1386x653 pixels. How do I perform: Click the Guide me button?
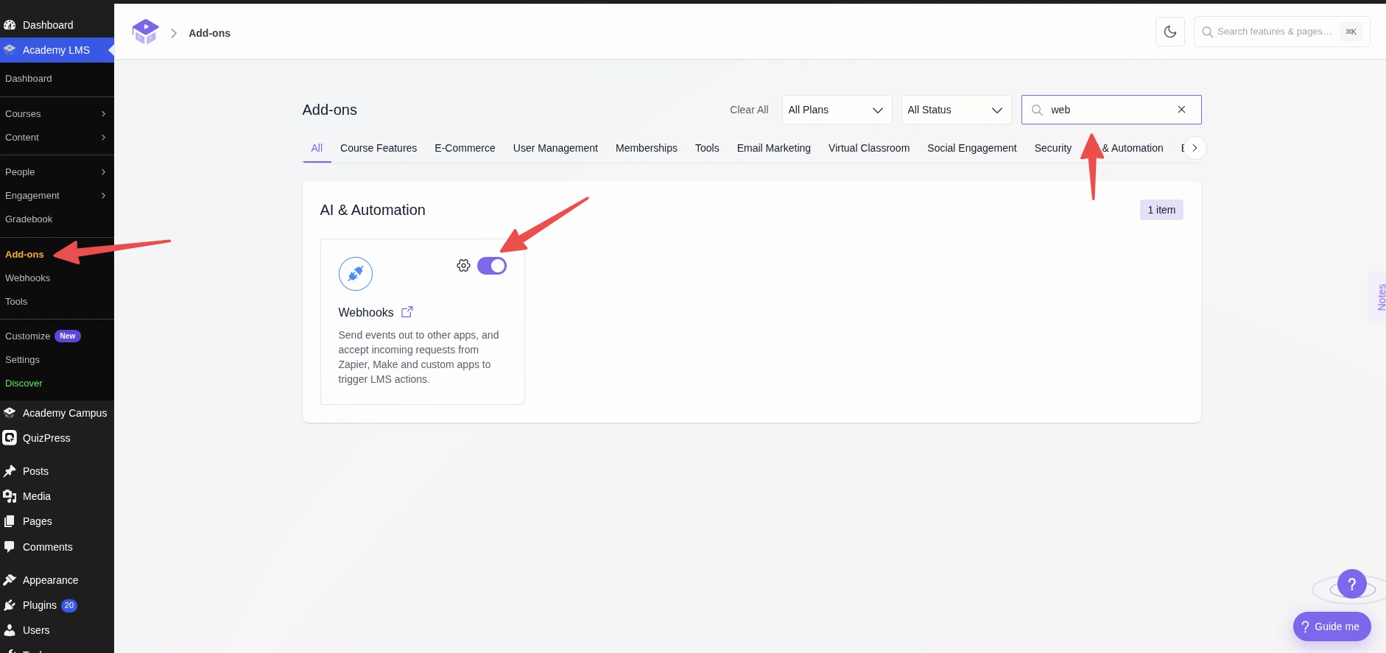(x=1332, y=626)
